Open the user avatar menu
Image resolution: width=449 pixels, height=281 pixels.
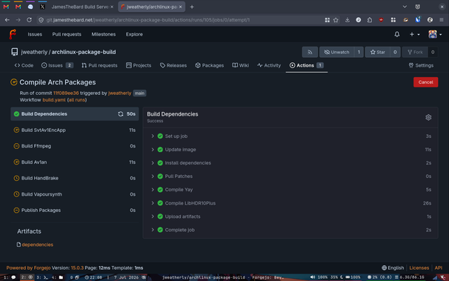pyautogui.click(x=435, y=34)
